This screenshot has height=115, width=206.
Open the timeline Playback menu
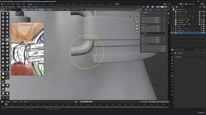pyautogui.click(x=9, y=102)
